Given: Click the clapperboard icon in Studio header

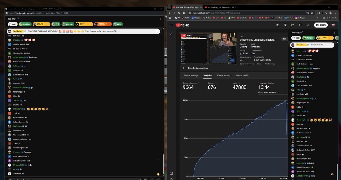Looking at the screenshot, I should point(292,25).
